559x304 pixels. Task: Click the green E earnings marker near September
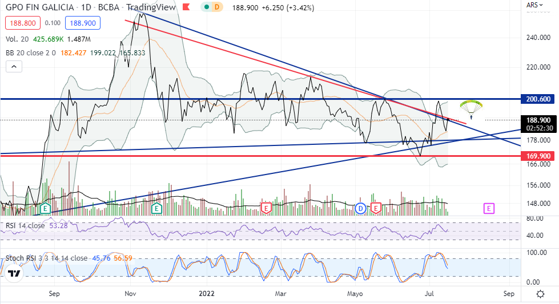45,208
